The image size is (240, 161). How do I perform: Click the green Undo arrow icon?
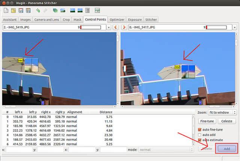(38, 10)
